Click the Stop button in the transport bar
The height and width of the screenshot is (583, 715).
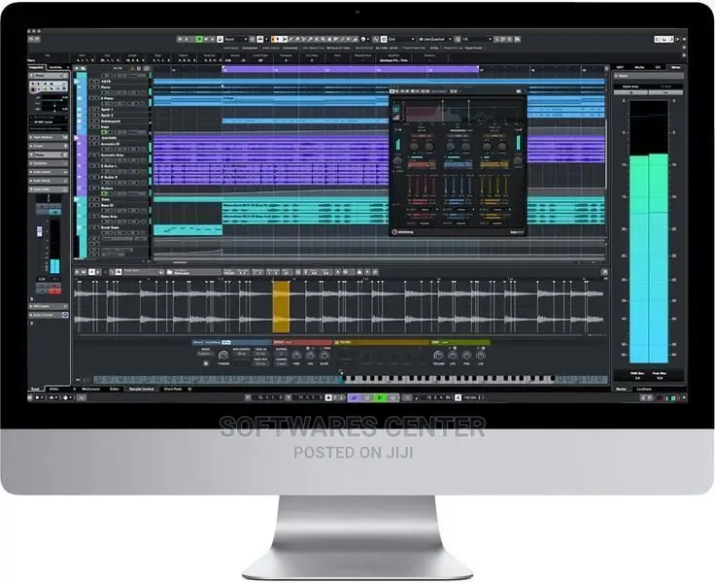[367, 397]
